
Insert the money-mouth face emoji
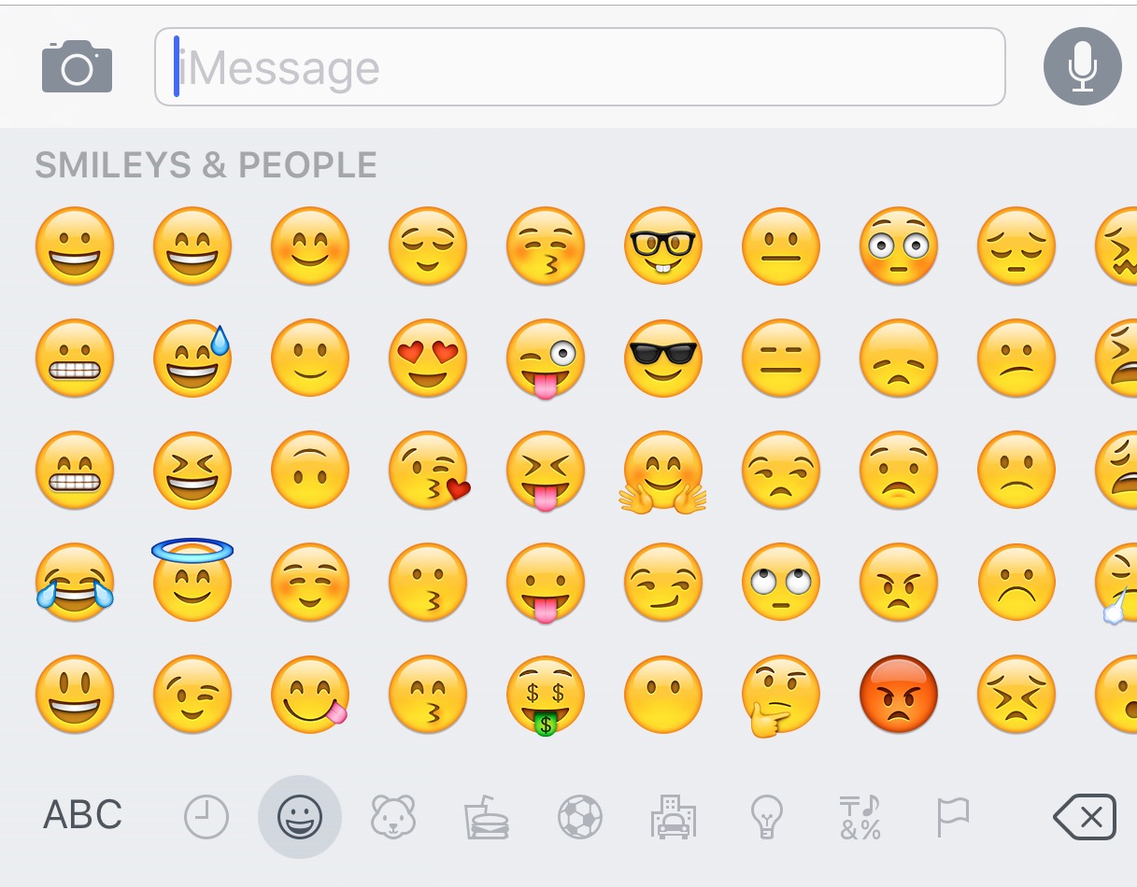click(546, 696)
